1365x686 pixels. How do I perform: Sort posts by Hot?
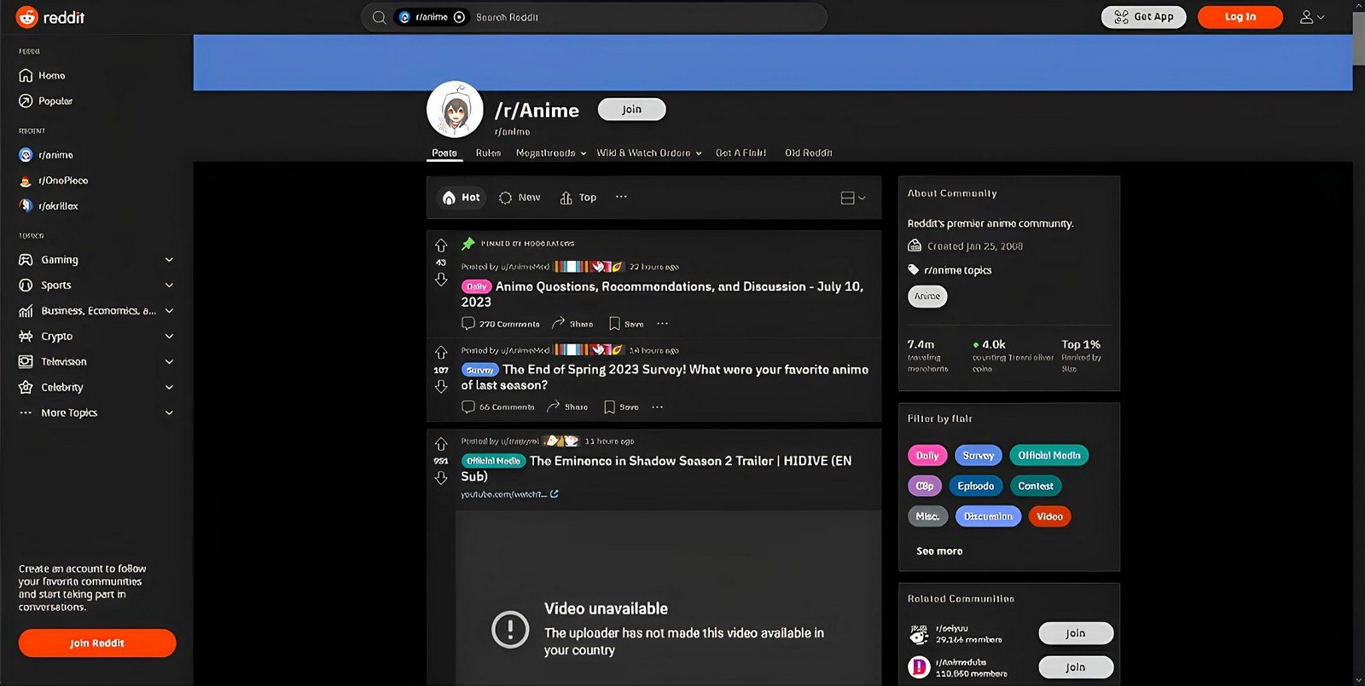(x=462, y=198)
